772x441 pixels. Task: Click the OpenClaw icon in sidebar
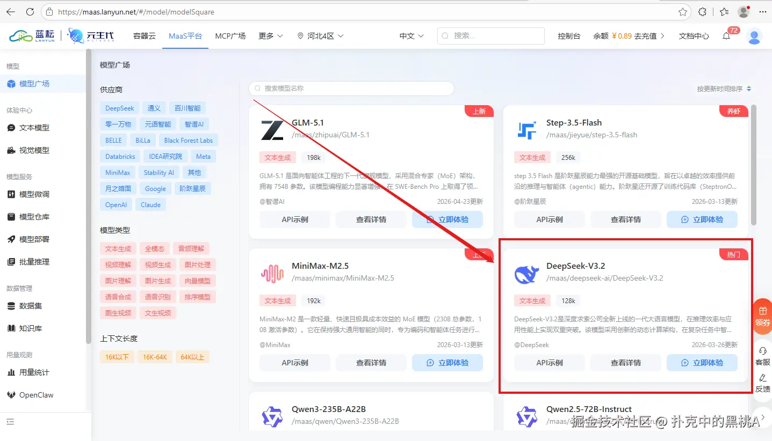coord(11,395)
